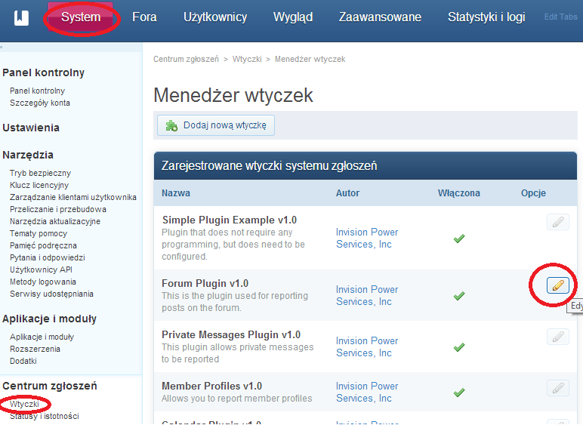Toggle enabled checkmark for Private Messages Plugin

[x=459, y=347]
